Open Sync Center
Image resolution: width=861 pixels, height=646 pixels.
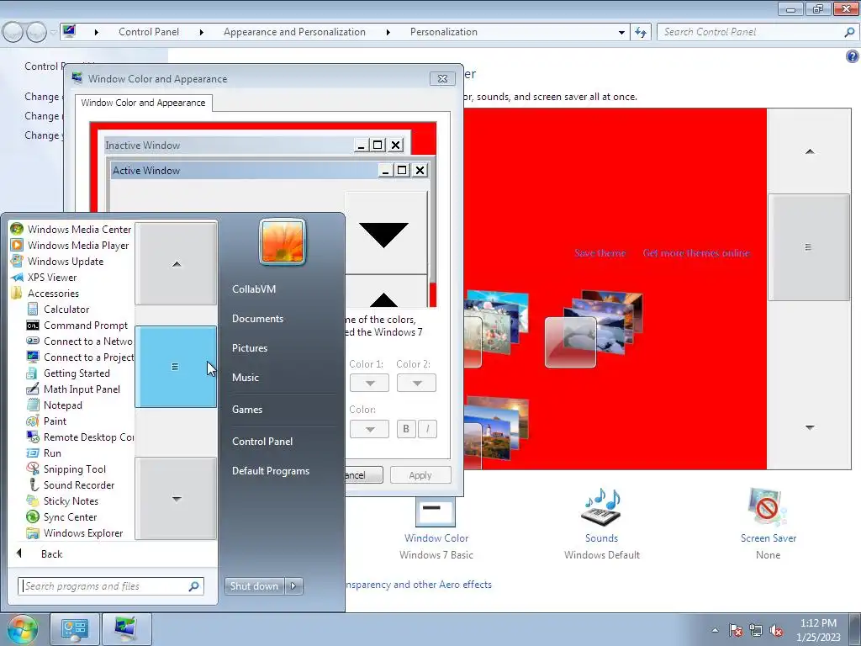click(x=62, y=516)
